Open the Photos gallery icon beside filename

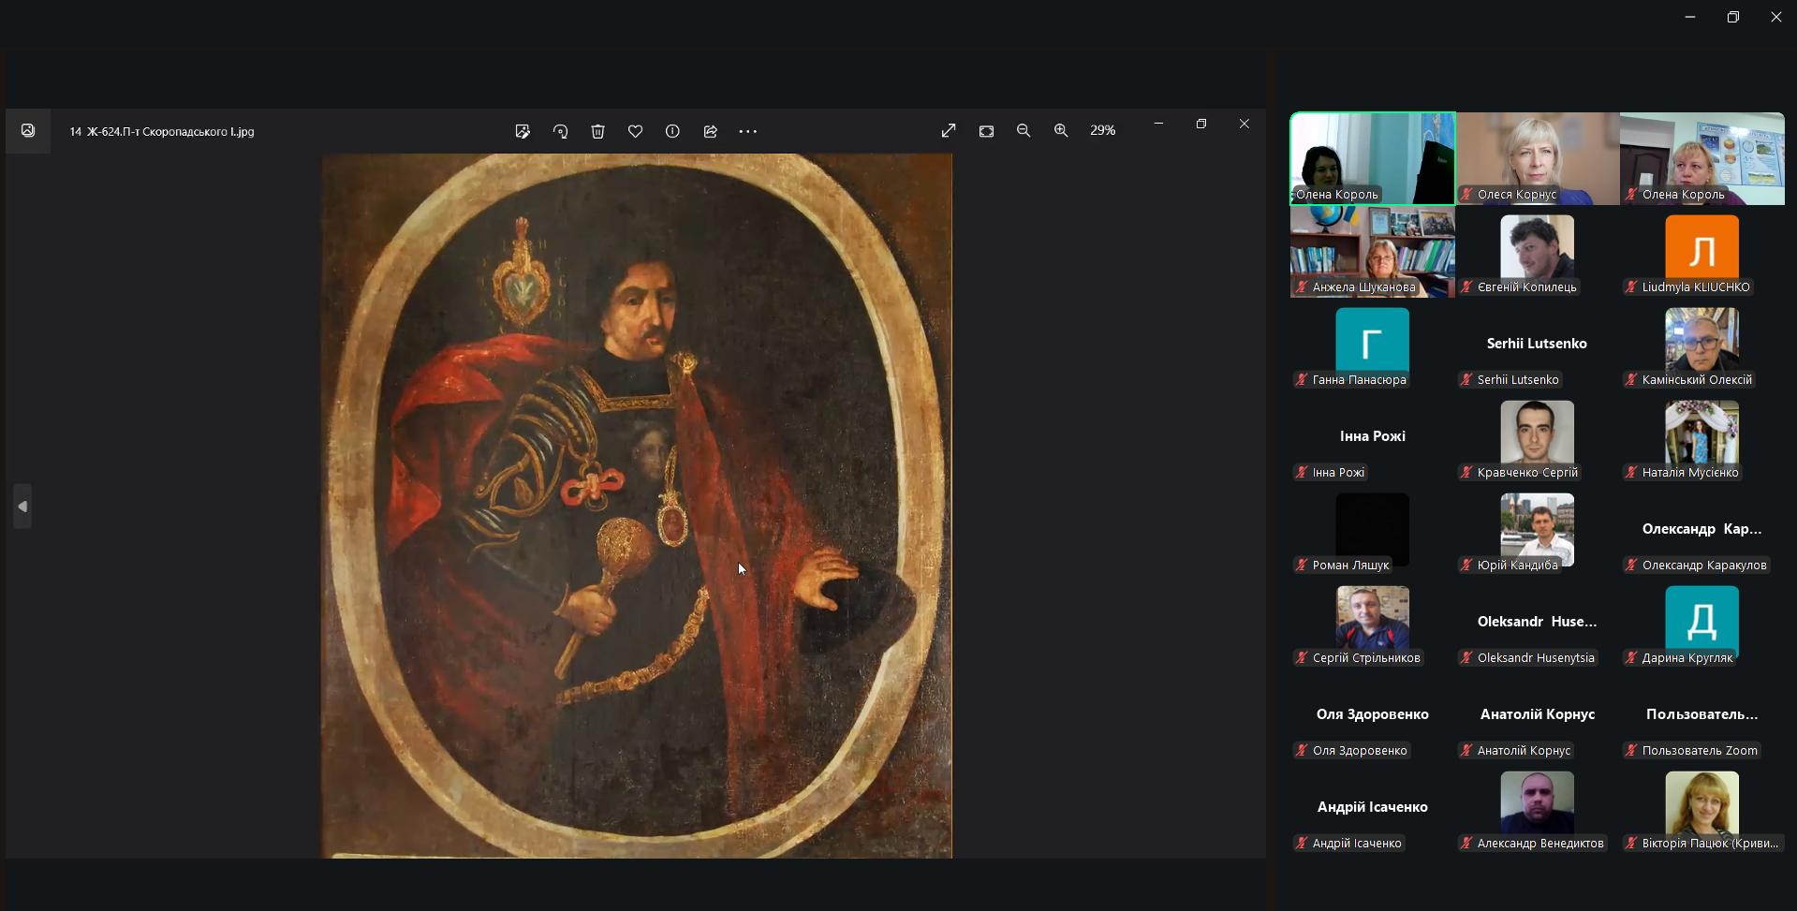point(28,131)
